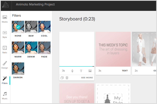Click the Storyboard (0:23) heading

[77, 19]
